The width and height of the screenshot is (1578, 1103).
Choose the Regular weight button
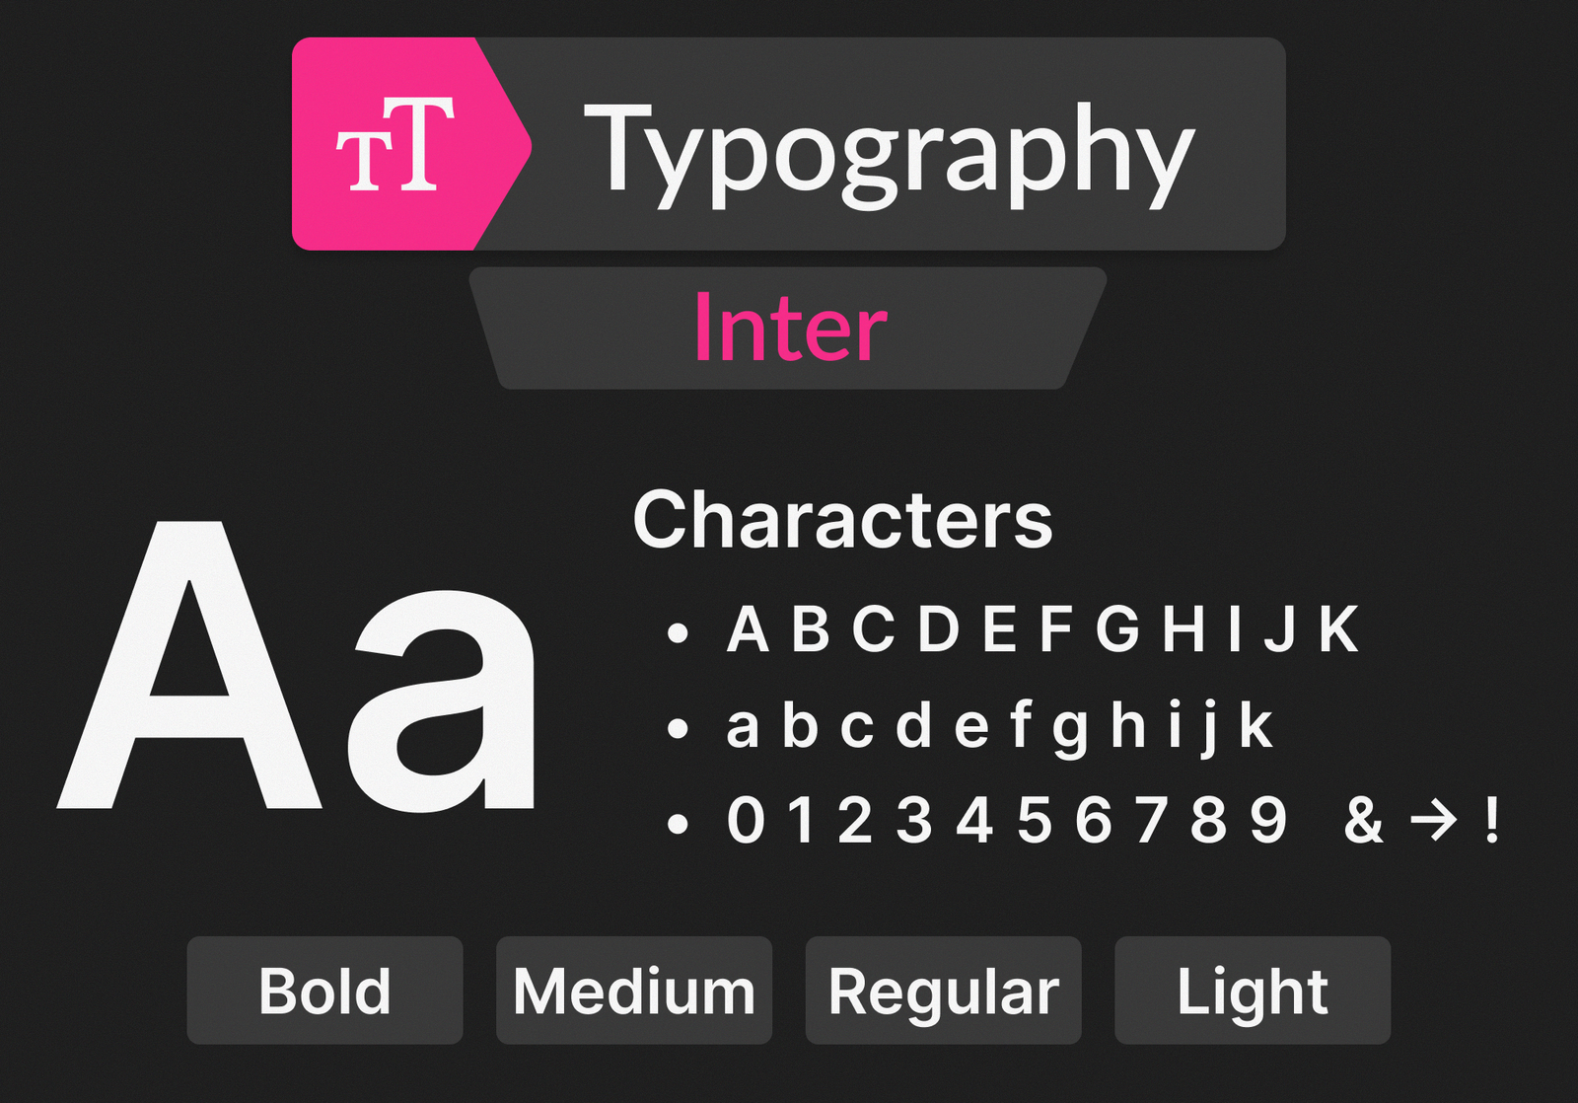(943, 991)
